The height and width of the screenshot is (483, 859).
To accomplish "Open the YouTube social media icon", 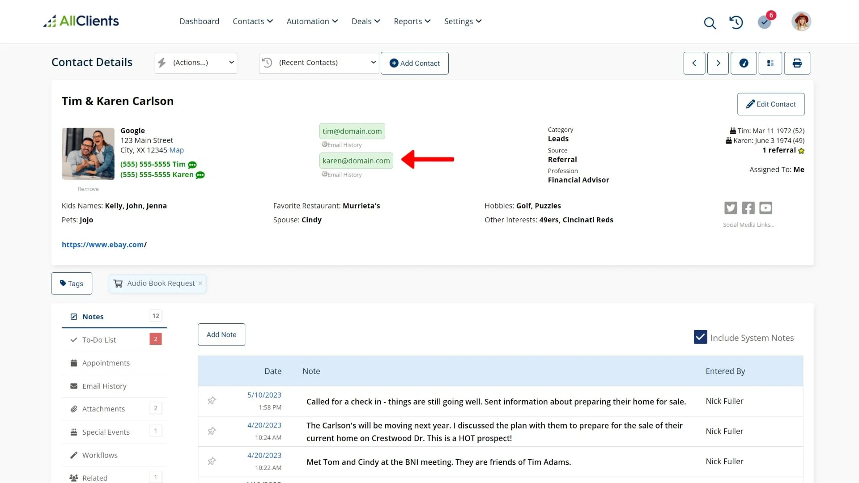I will pos(765,208).
